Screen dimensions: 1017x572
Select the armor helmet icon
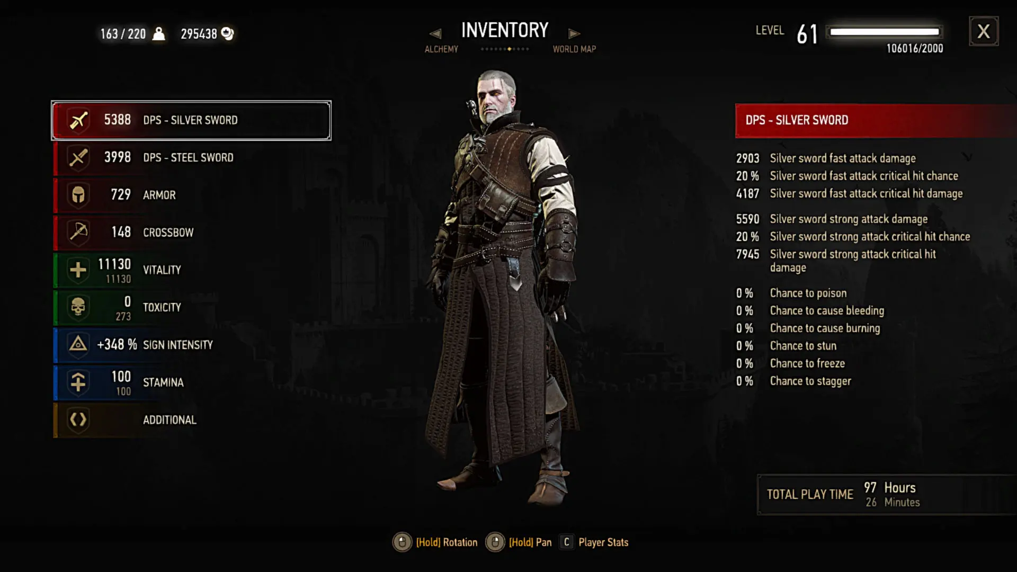tap(78, 195)
